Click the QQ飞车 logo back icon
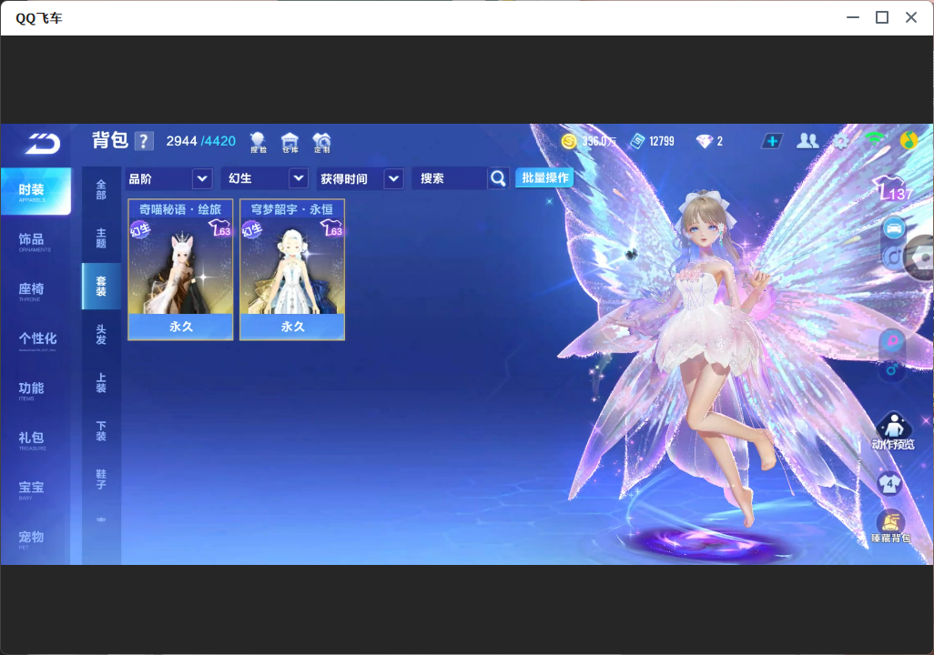Image resolution: width=934 pixels, height=655 pixels. (x=43, y=144)
